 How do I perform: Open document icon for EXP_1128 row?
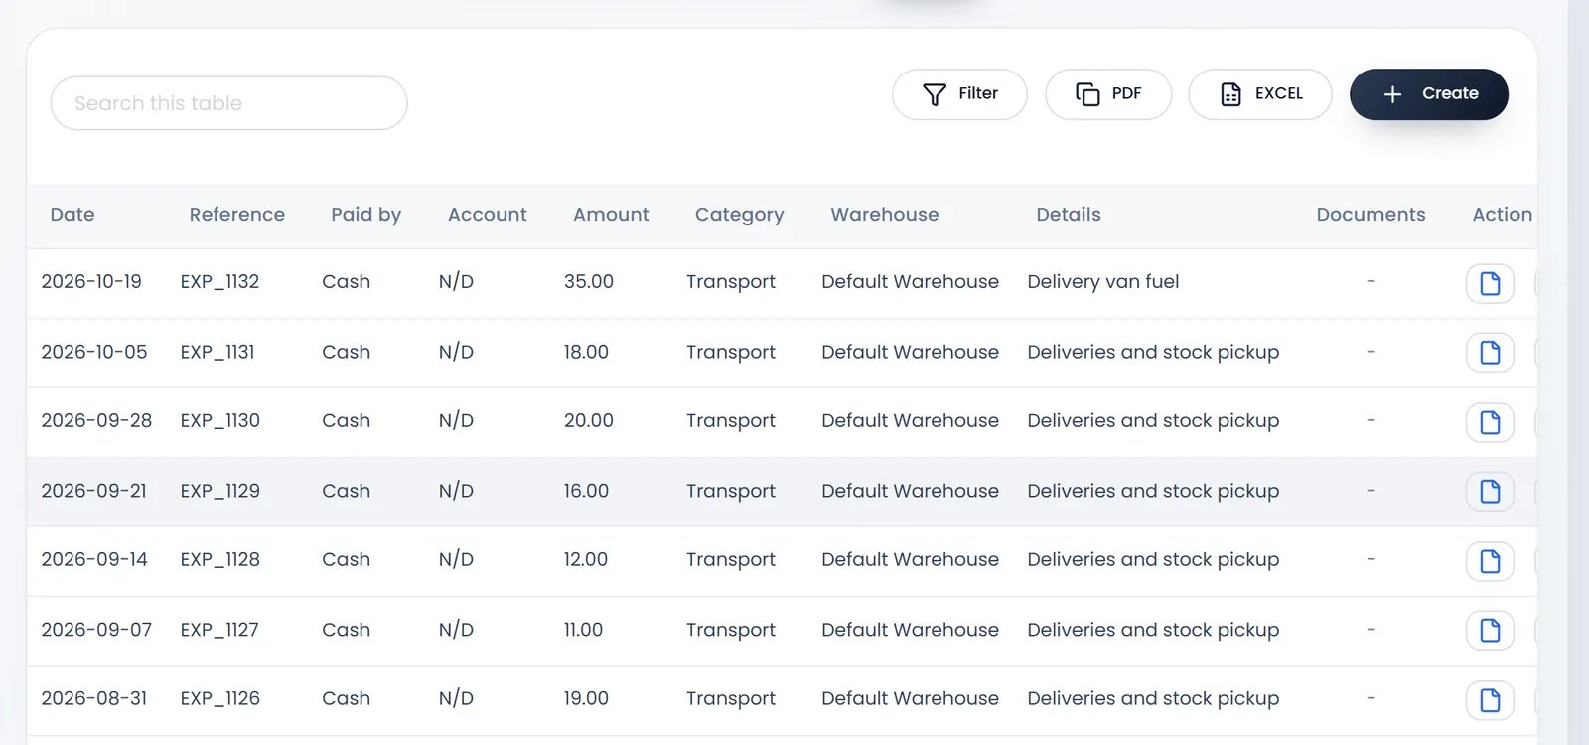[x=1490, y=561]
